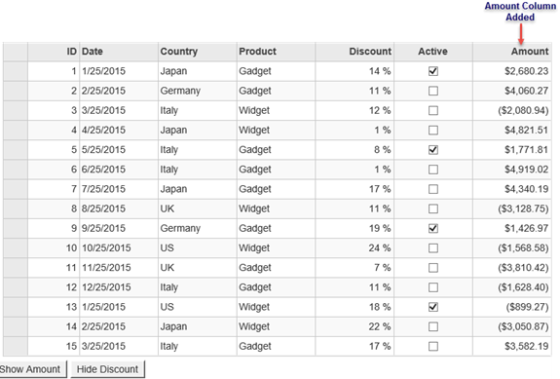
Task: Sort by the Country column header
Action: 198,52
